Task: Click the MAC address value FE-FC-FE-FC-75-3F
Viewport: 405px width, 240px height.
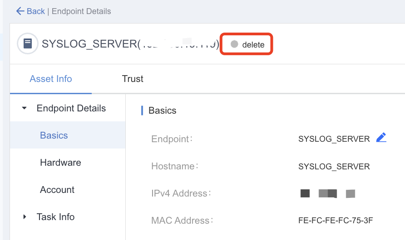Action: click(336, 221)
